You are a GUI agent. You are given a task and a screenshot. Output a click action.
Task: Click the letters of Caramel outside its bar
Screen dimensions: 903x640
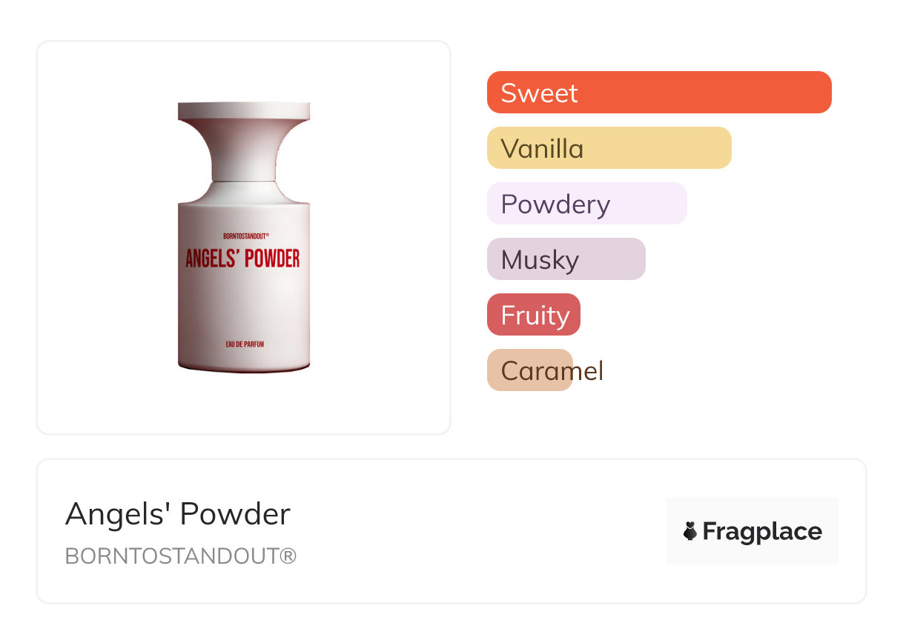589,370
